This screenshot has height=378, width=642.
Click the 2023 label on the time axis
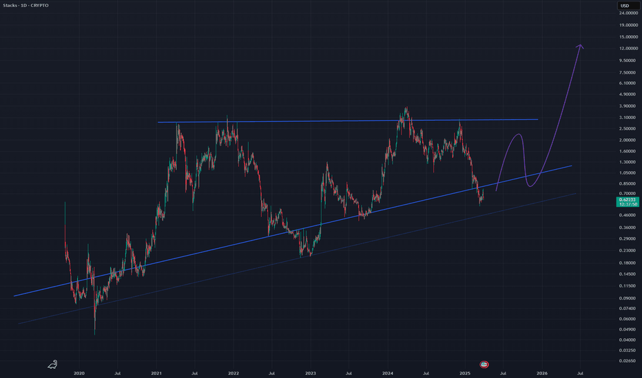pos(311,372)
